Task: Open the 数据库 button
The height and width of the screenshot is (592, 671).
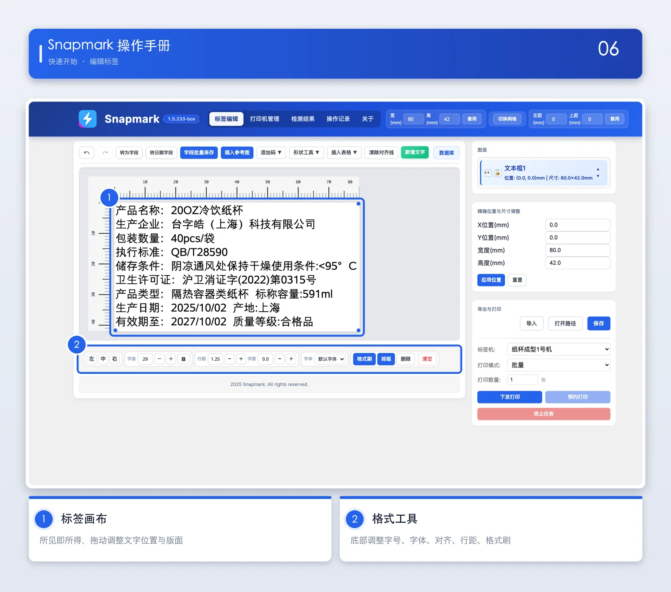Action: point(447,153)
